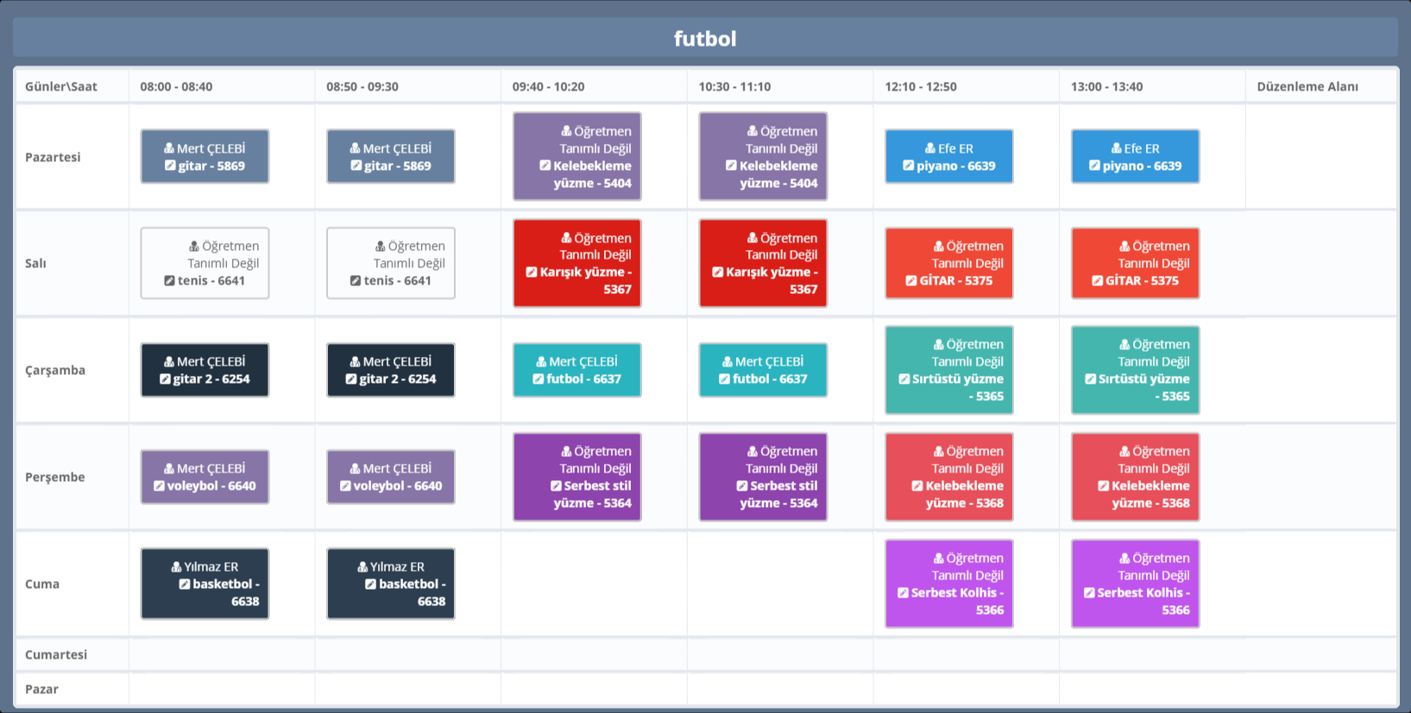This screenshot has height=713, width=1411.
Task: Click edit icon on 13:00 Serbest Kolhis card
Action: 1089,593
